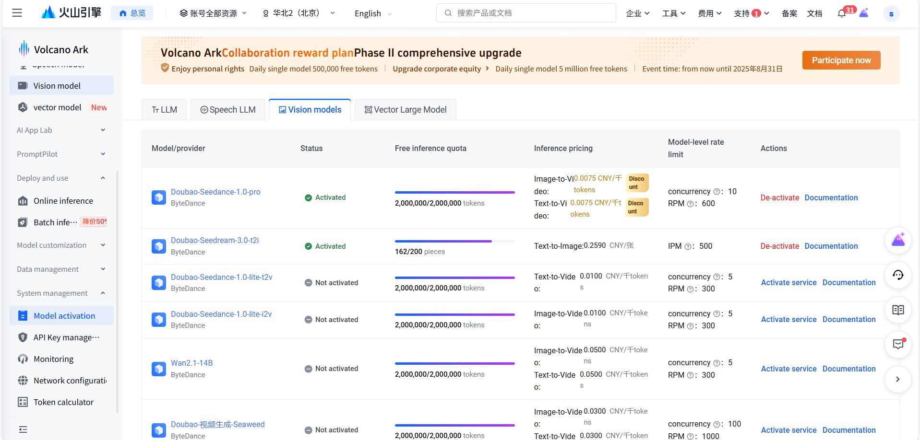The image size is (920, 440).
Task: Click the floating documentation book icon
Action: point(897,310)
